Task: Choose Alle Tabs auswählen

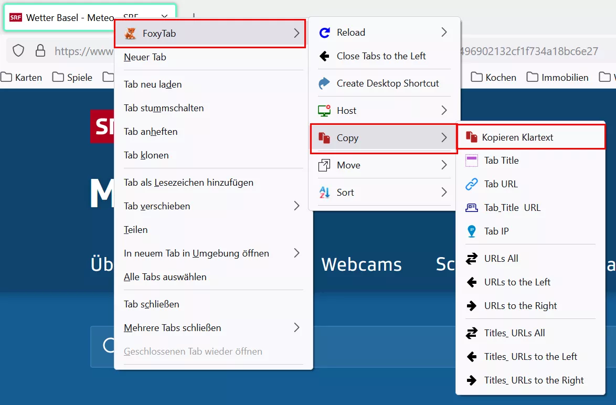Action: (x=214, y=277)
